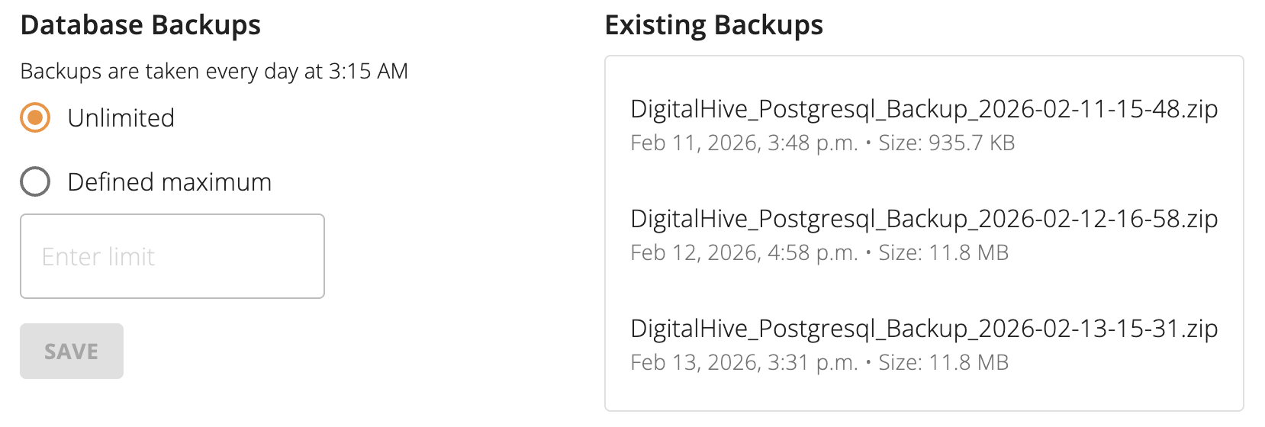Open the backup file ending 2026-02-12-16-58.zip

pyautogui.click(x=923, y=219)
